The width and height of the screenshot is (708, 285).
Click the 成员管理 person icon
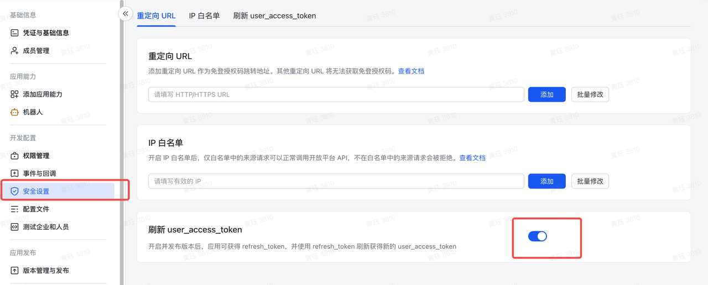(15, 50)
